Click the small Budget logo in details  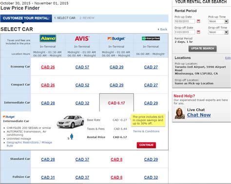[9, 117]
